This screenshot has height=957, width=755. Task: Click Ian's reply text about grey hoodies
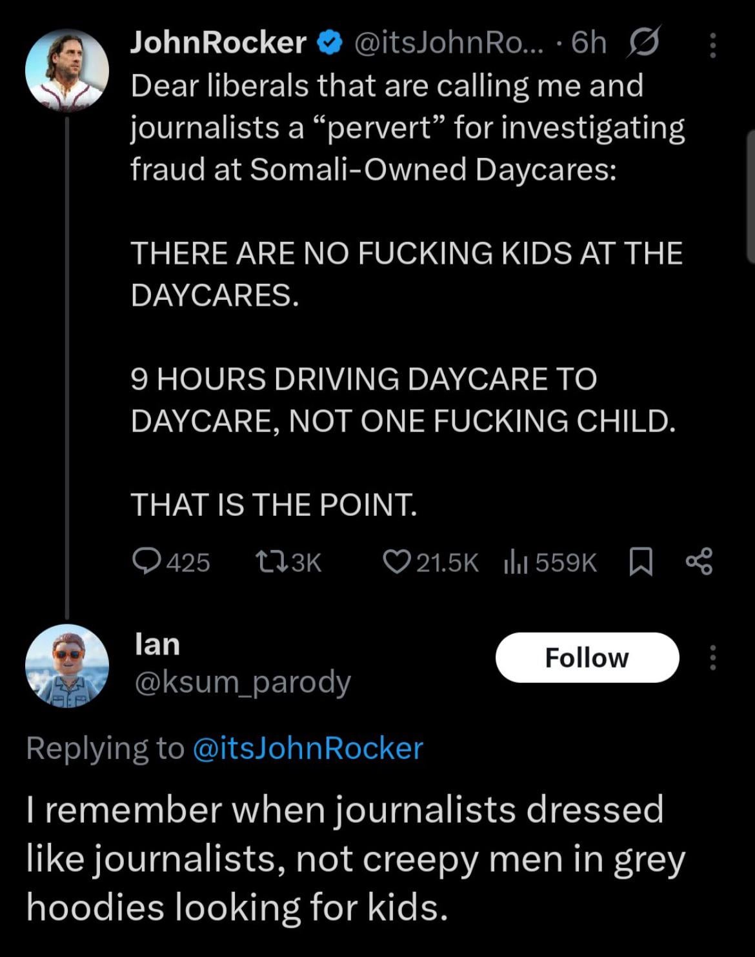click(x=355, y=858)
